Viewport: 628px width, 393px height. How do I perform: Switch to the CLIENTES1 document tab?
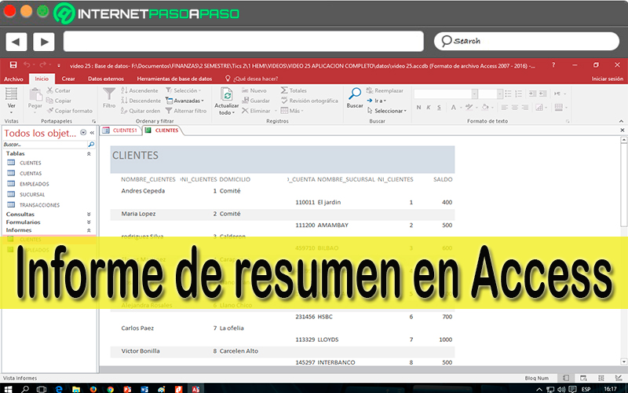coord(121,130)
